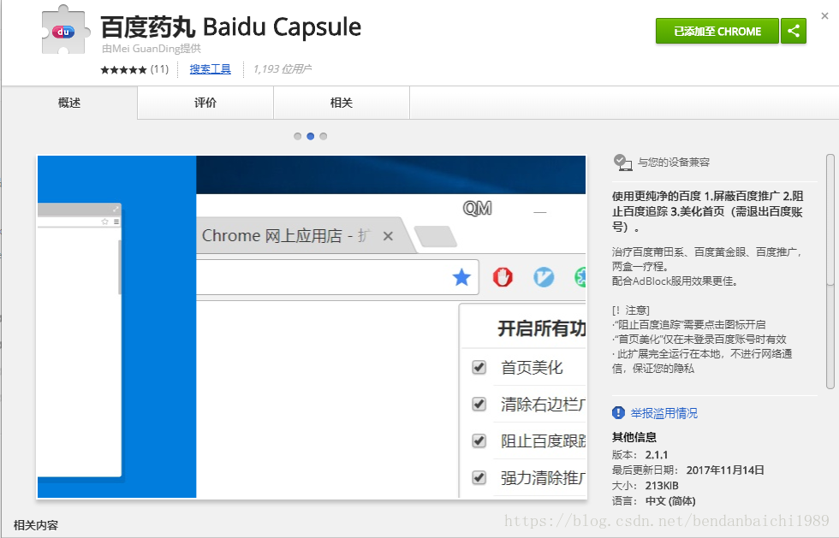The height and width of the screenshot is (538, 839).
Task: Click the Chrome 网上应用店 tab title
Action: tap(286, 236)
